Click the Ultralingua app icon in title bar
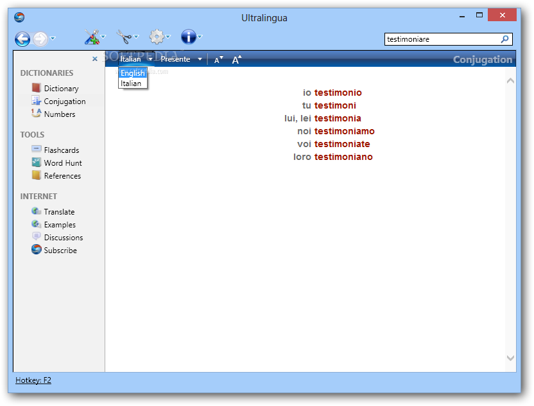This screenshot has height=406, width=534. (x=19, y=17)
